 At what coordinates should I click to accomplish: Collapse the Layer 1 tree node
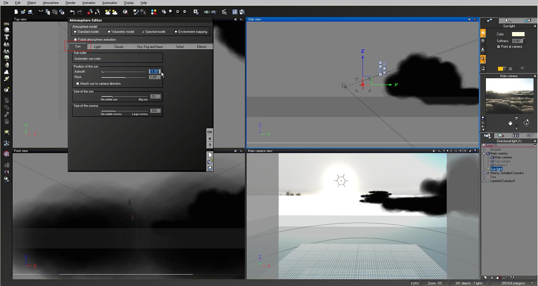(x=484, y=145)
